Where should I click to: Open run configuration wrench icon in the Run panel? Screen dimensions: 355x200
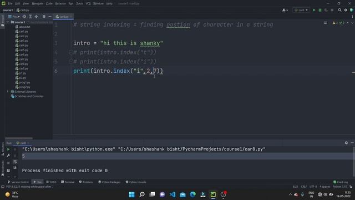pyautogui.click(x=8, y=156)
